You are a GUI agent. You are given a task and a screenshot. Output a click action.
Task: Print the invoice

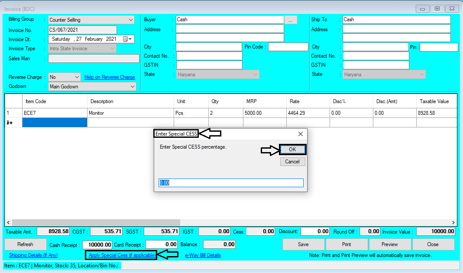tap(346, 244)
